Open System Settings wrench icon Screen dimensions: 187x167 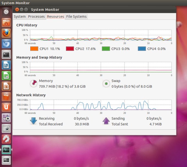click(x=6, y=139)
